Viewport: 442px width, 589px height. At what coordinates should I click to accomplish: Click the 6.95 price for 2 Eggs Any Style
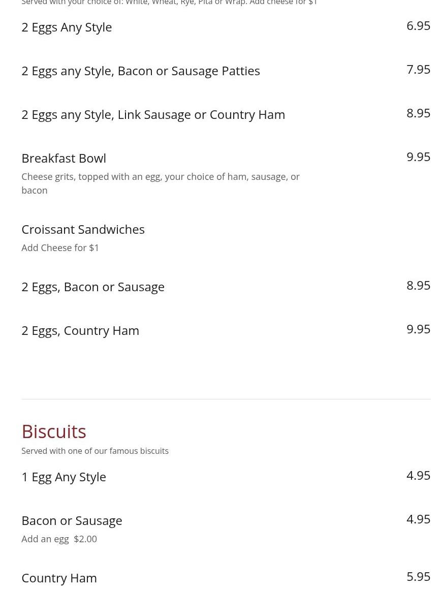[x=418, y=26]
